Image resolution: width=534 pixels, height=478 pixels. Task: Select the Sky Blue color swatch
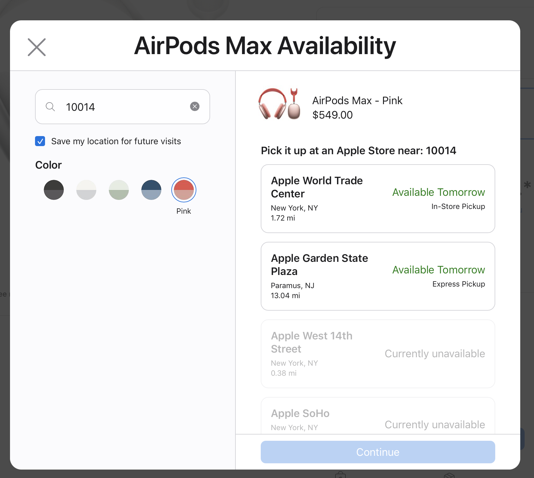tap(151, 190)
